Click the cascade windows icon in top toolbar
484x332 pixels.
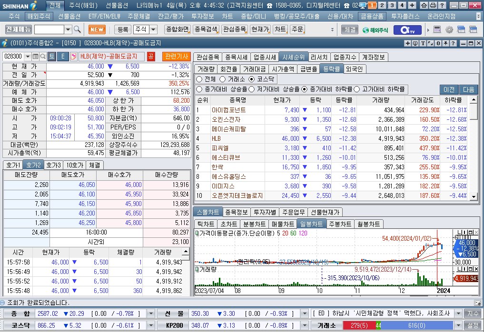[x=461, y=29]
